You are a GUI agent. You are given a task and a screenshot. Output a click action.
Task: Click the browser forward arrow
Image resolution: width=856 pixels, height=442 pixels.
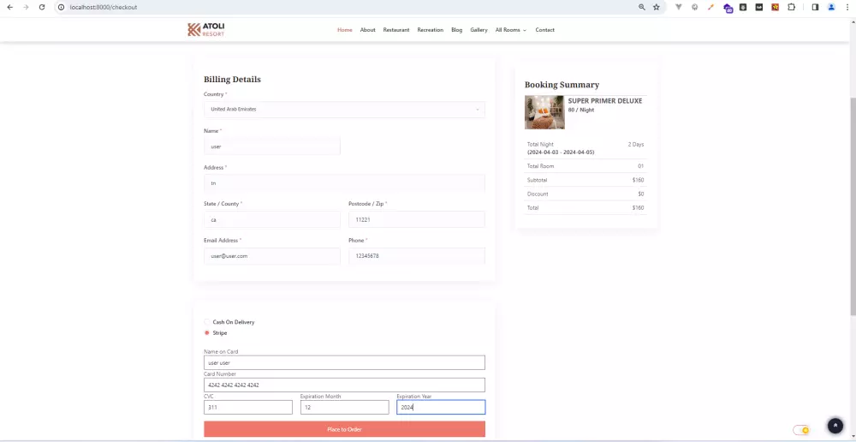point(26,7)
